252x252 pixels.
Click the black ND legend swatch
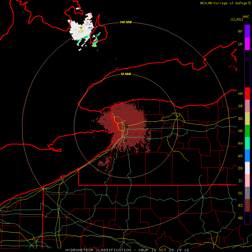(x=247, y=218)
